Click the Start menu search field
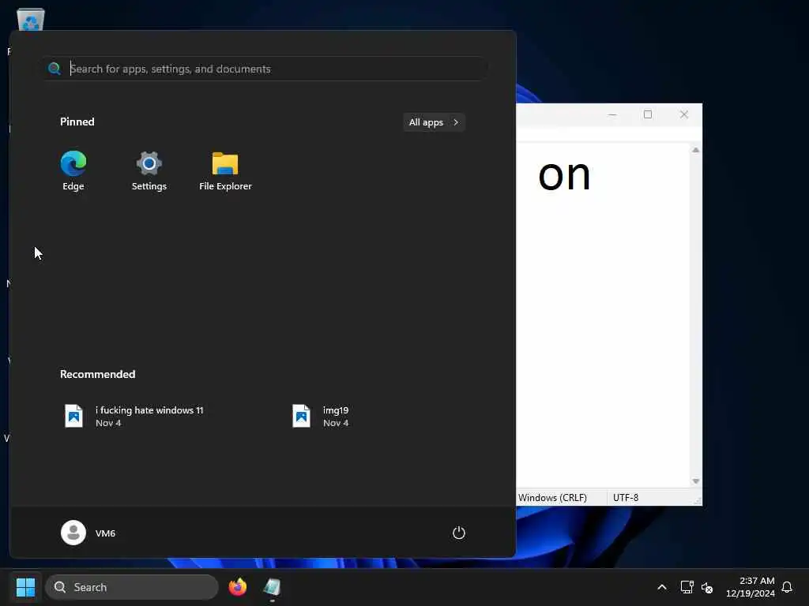This screenshot has height=606, width=809. click(265, 69)
